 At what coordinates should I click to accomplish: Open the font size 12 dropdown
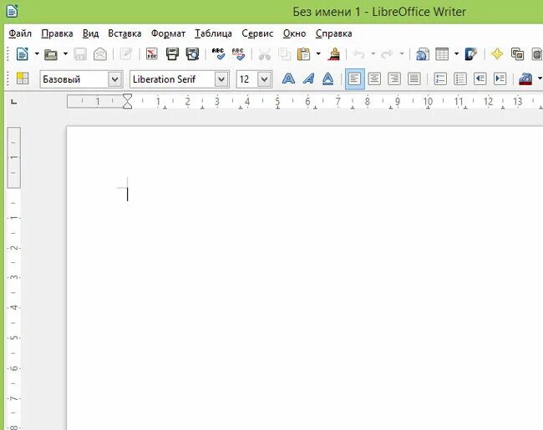(x=264, y=79)
